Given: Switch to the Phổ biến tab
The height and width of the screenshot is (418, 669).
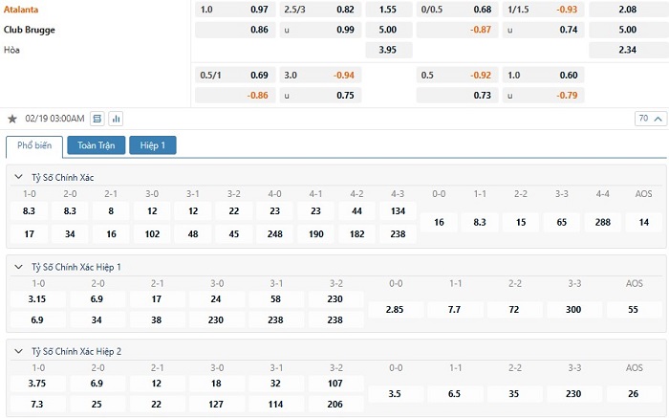Looking at the screenshot, I should [34, 145].
